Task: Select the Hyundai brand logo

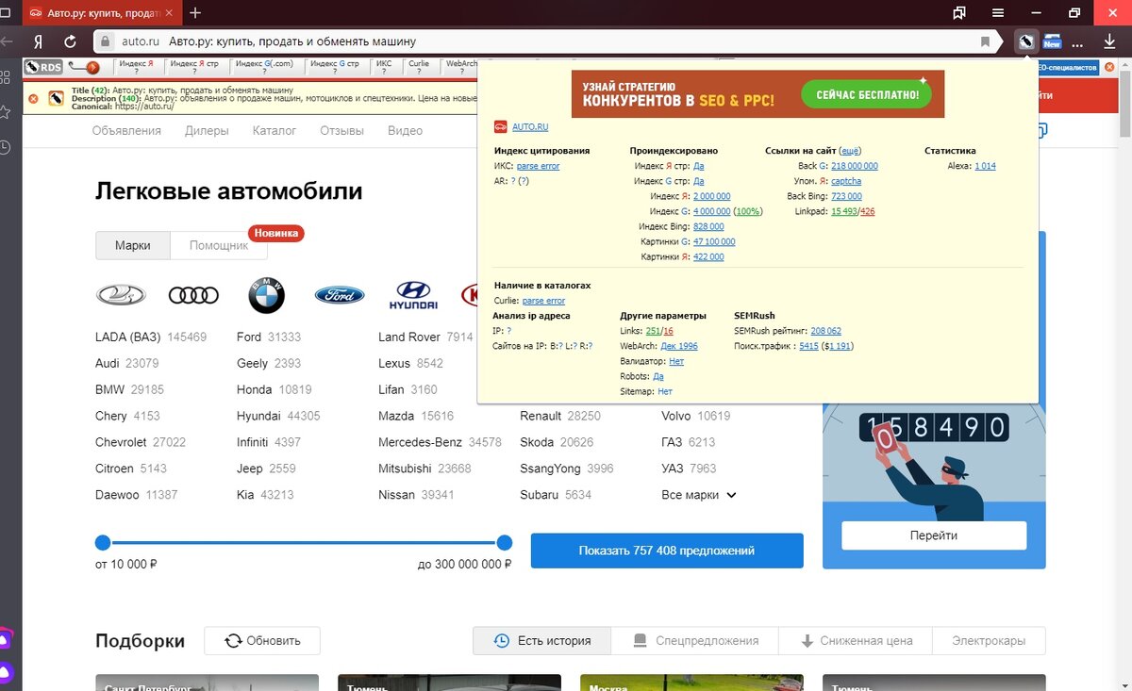Action: [413, 296]
